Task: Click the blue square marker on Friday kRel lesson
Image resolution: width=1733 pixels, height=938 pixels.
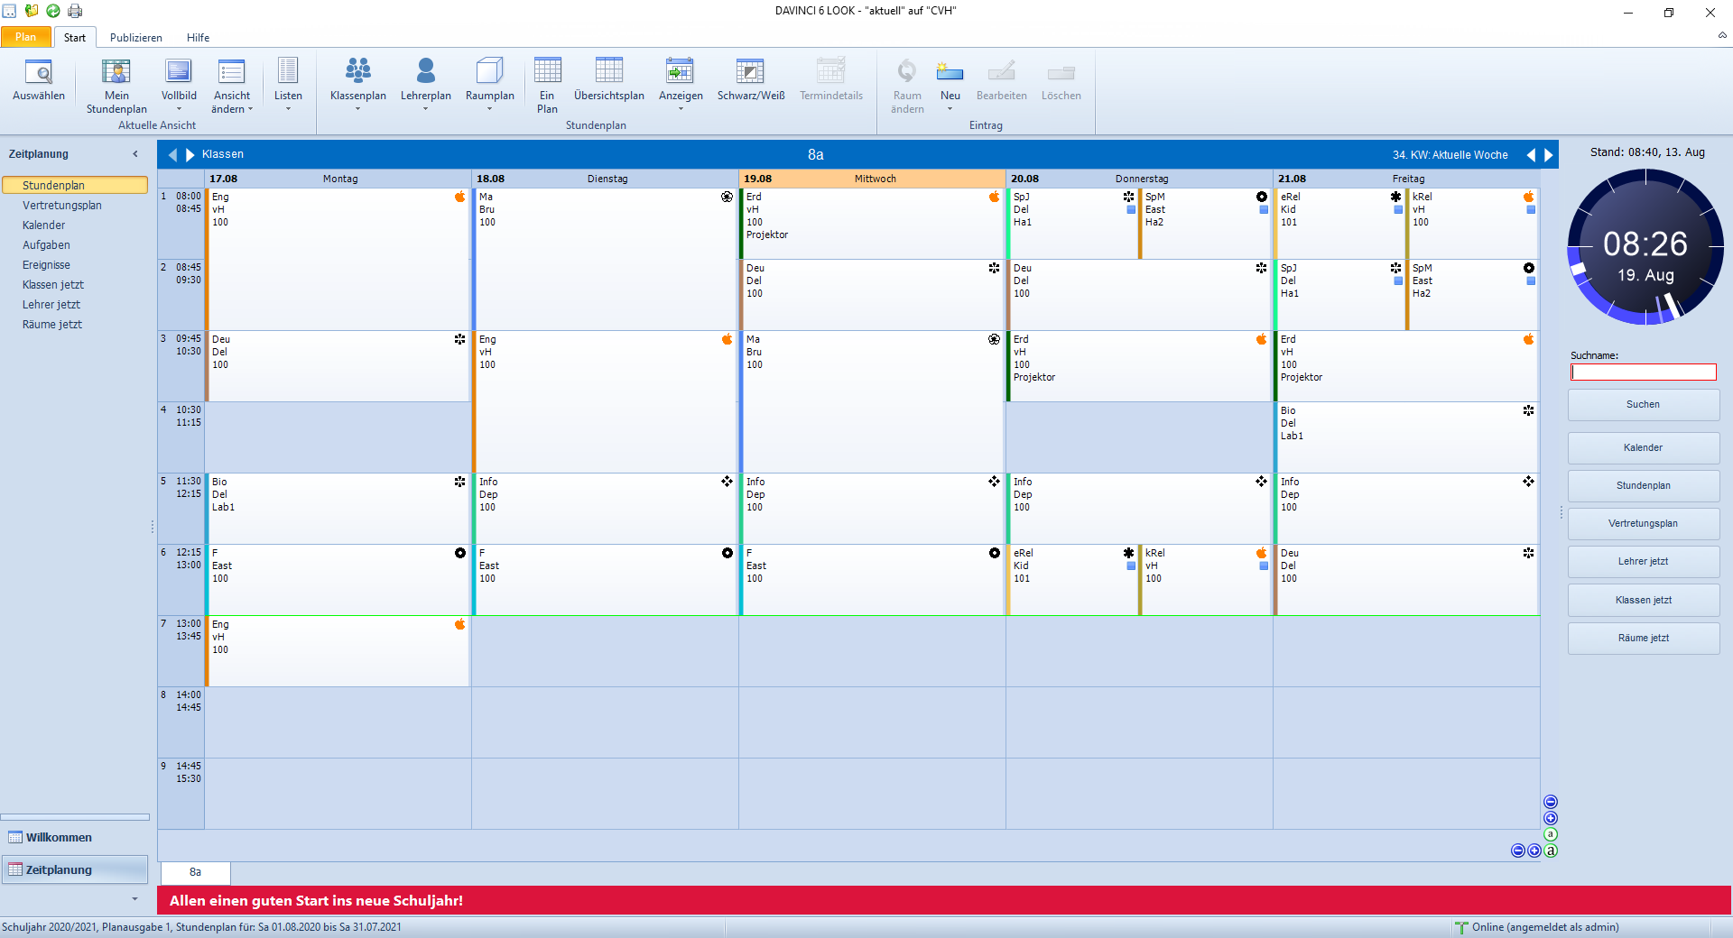Action: 1531,210
